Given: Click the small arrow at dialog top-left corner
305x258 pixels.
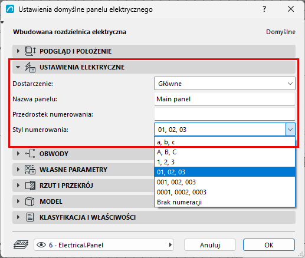Looking at the screenshot, I should pos(2,22).
